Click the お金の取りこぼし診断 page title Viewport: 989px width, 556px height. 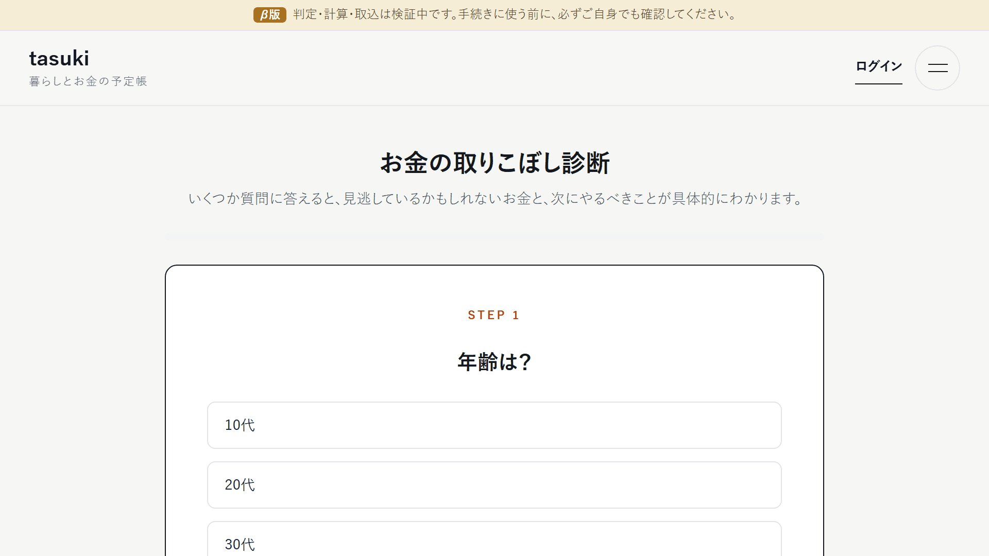pos(494,163)
